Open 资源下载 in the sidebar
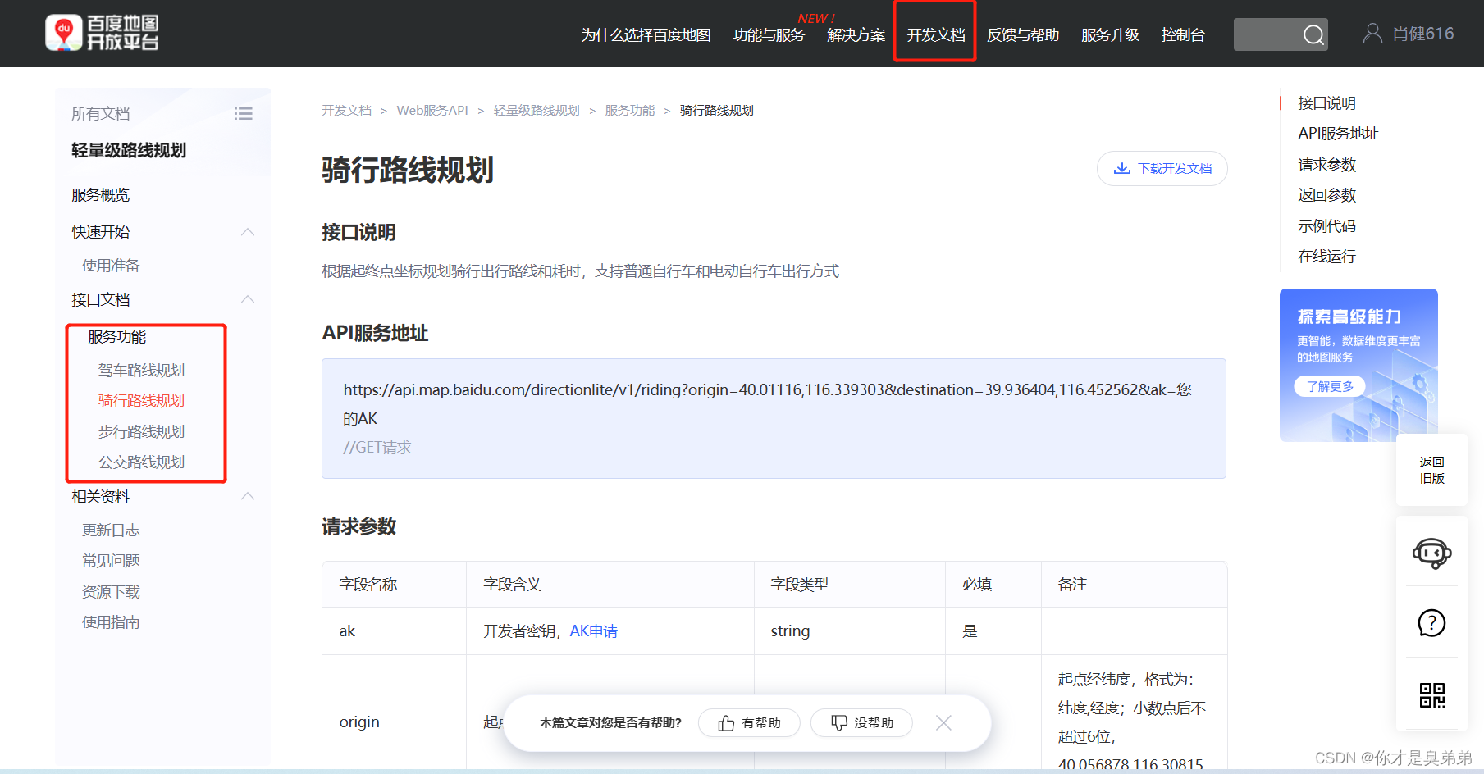 [x=111, y=591]
